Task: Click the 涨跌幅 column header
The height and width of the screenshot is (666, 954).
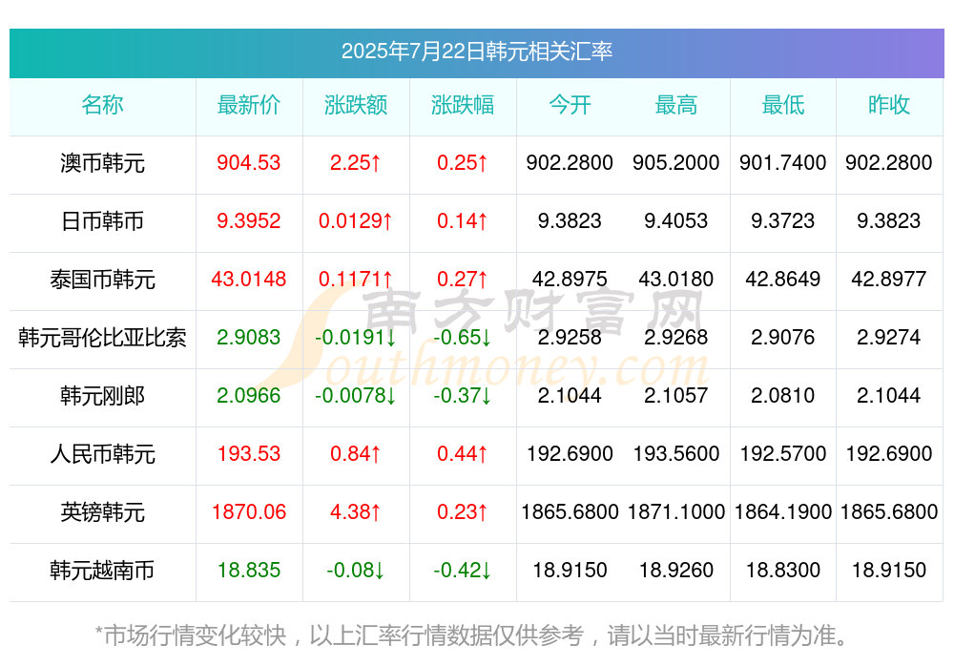Action: click(463, 105)
